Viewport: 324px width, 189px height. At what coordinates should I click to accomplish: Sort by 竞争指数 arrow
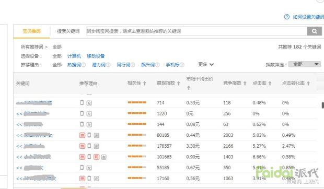pos(245,84)
